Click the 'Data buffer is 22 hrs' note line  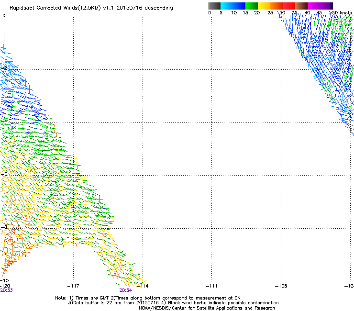(173, 303)
